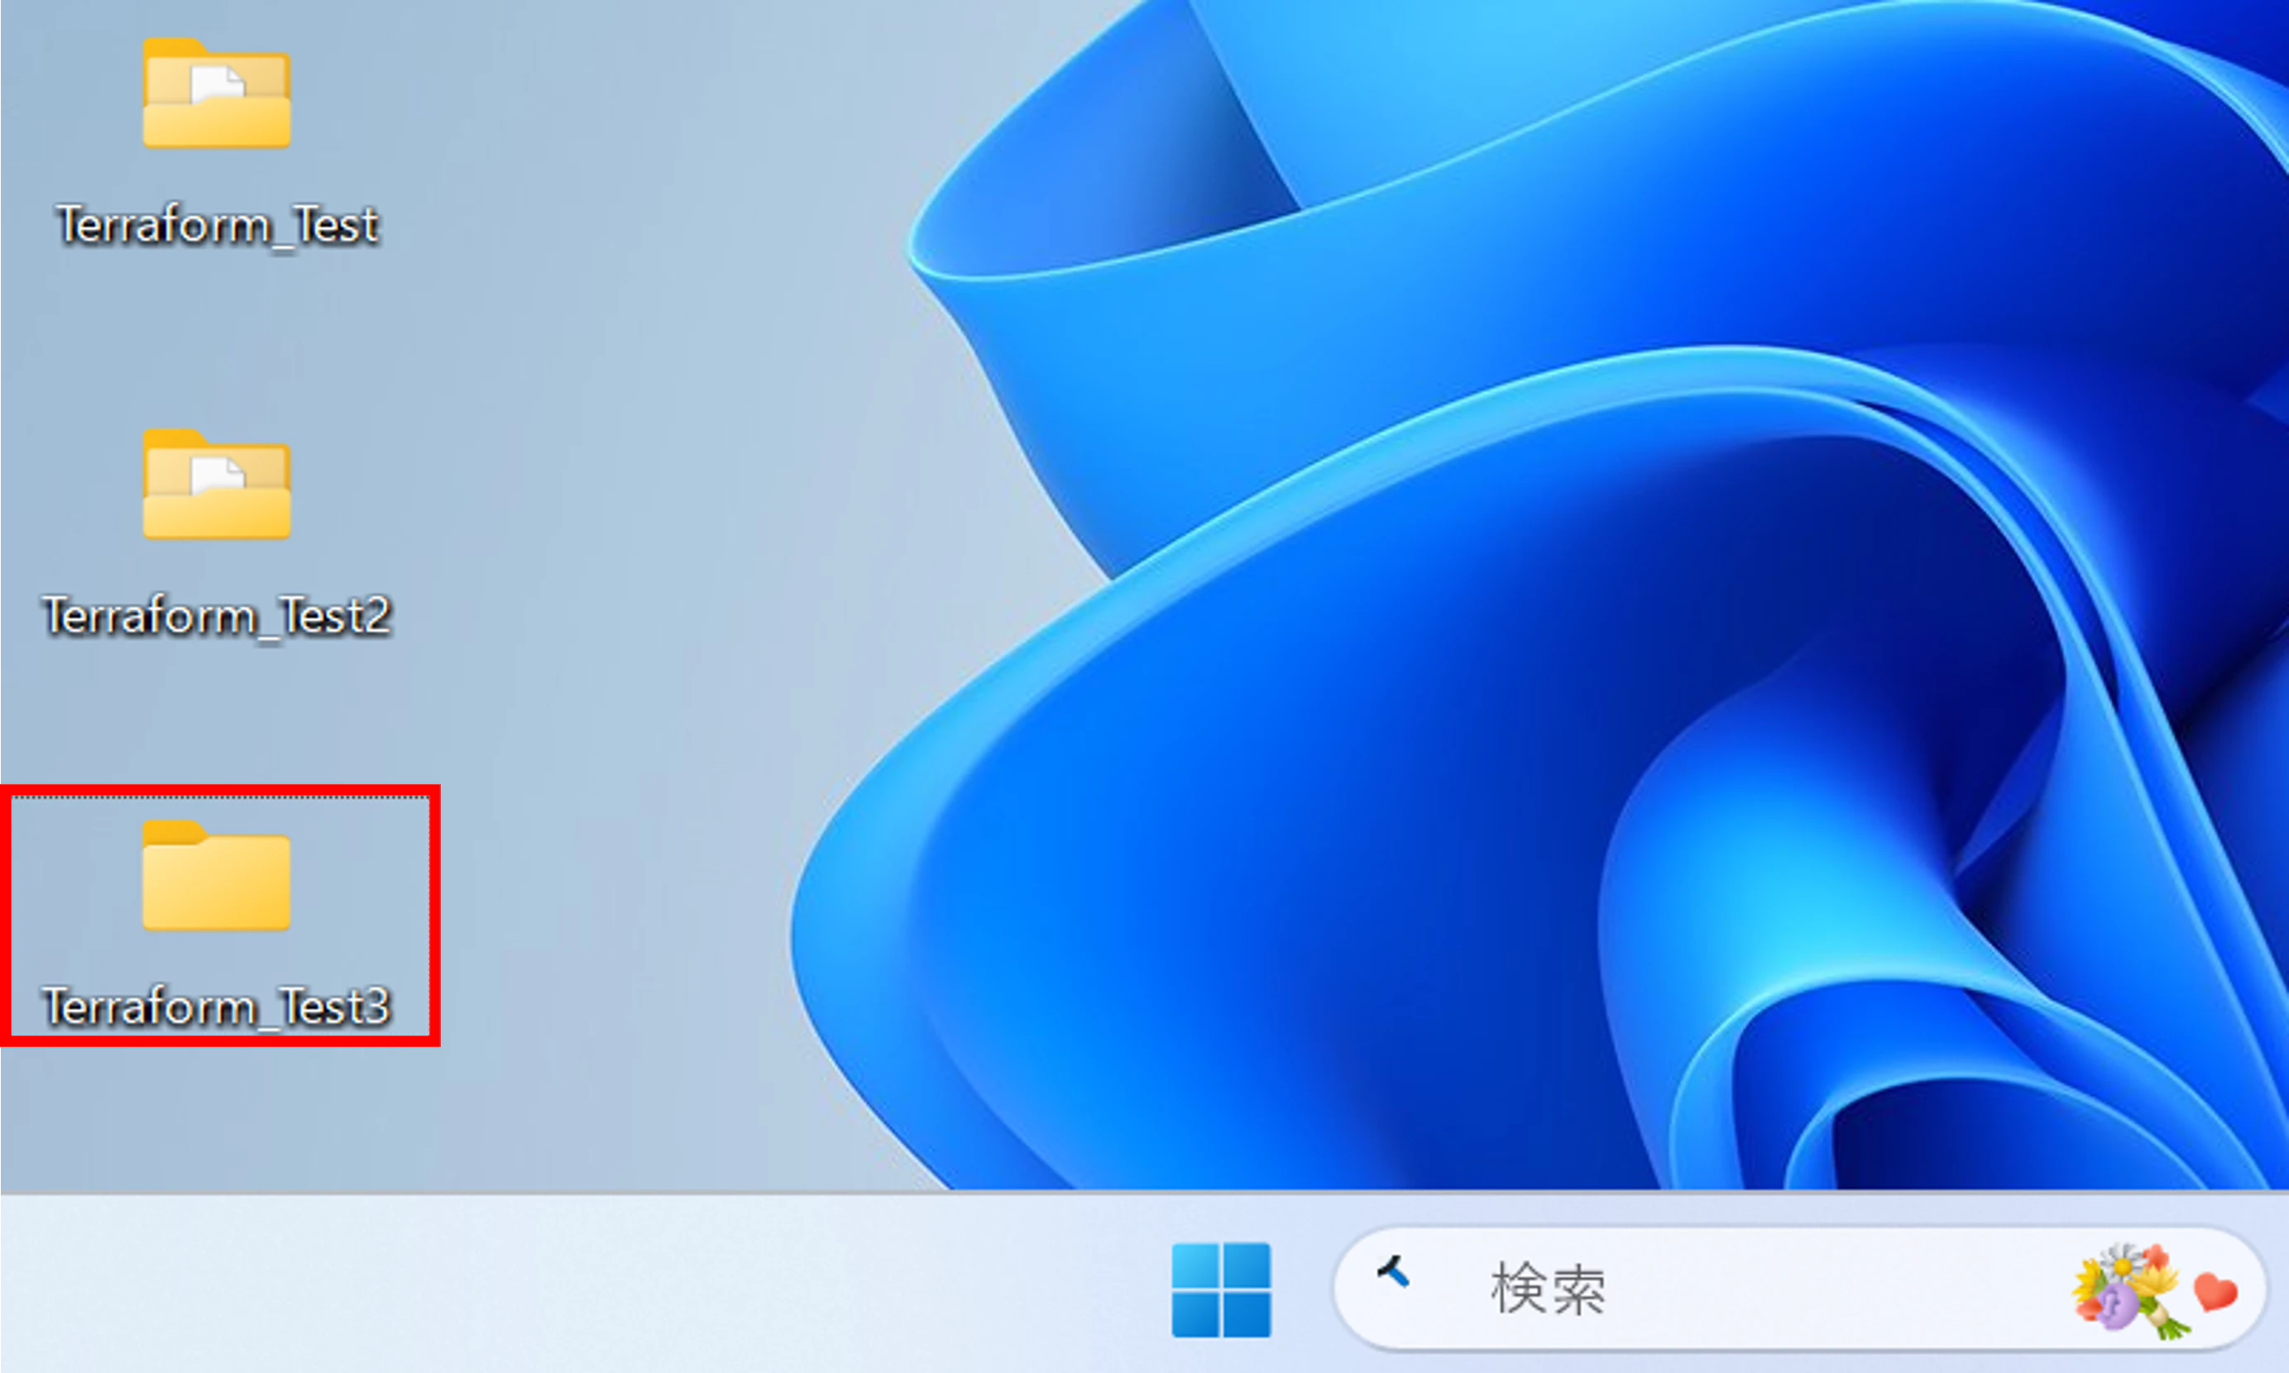
Task: Open the Windows Start menu
Action: pyautogui.click(x=1221, y=1289)
